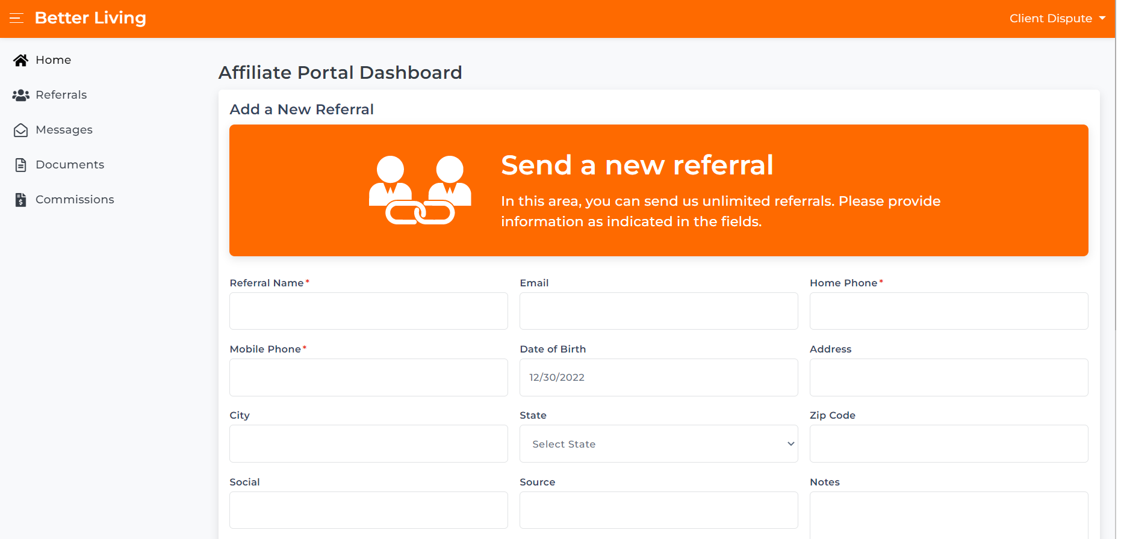Click the Better Living brand link
The image size is (1121, 539).
click(90, 18)
